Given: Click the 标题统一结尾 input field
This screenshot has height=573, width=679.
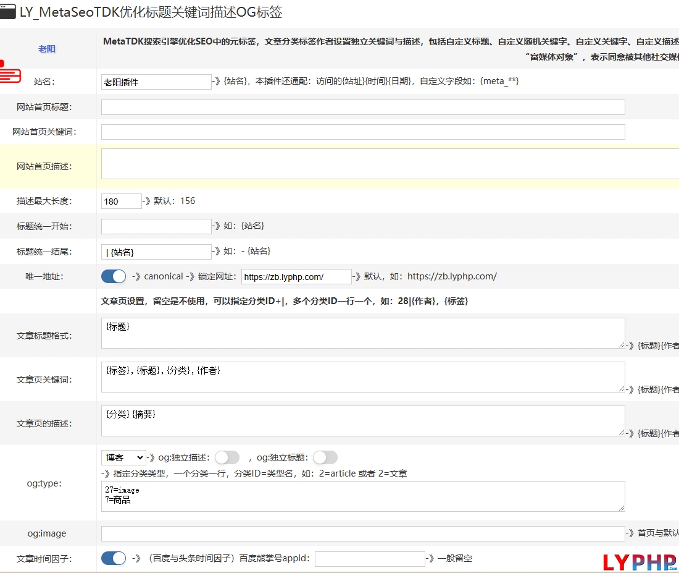Looking at the screenshot, I should coord(156,252).
